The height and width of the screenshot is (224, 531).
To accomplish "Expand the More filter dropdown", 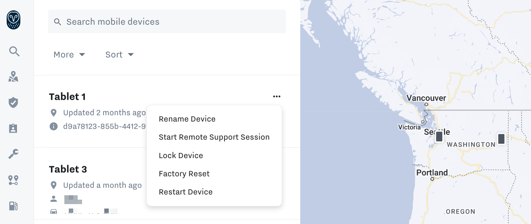I will (x=70, y=55).
